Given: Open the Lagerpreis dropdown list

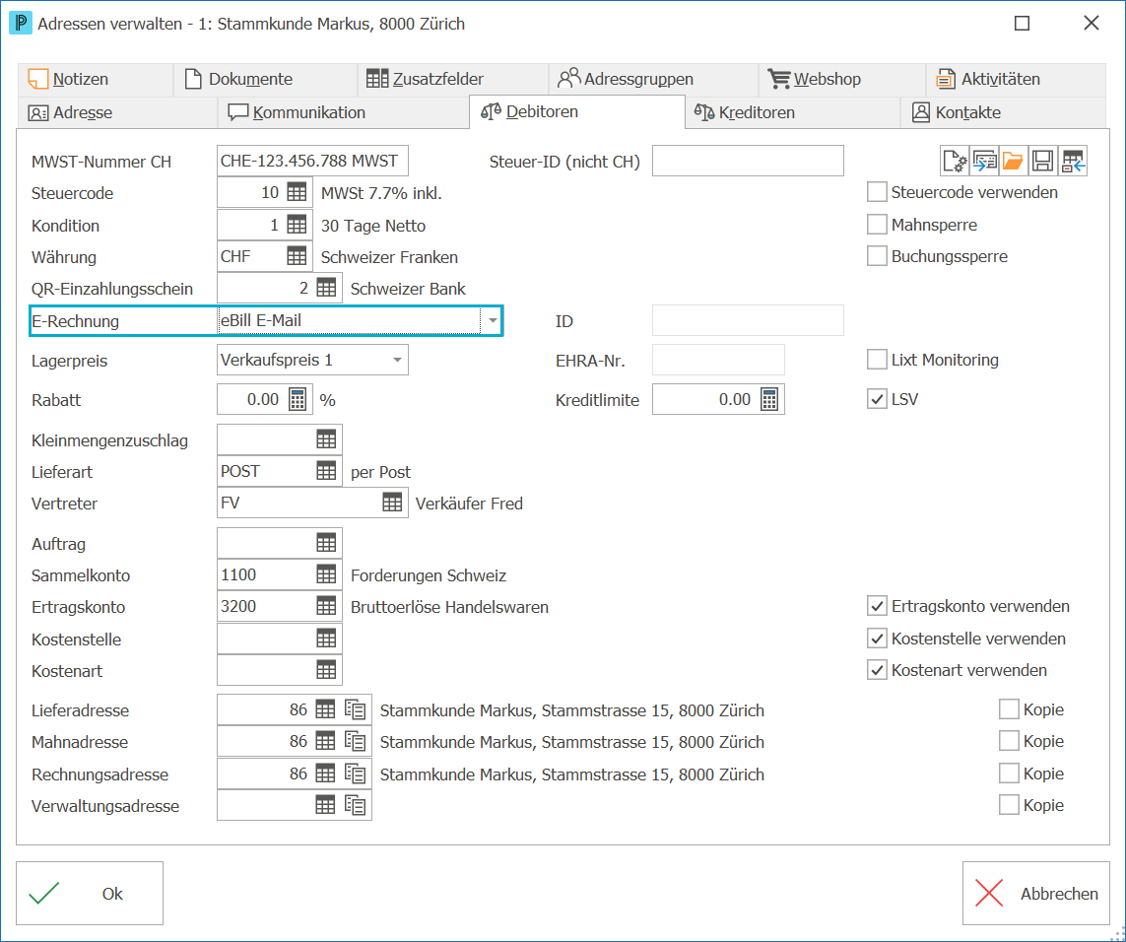Looking at the screenshot, I should (397, 360).
